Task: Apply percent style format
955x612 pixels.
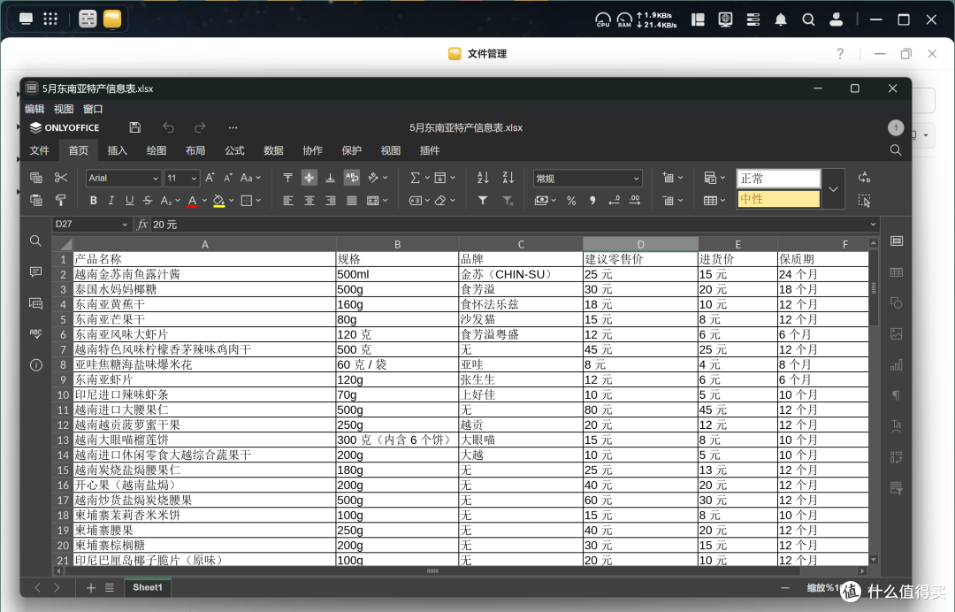Action: point(571,201)
